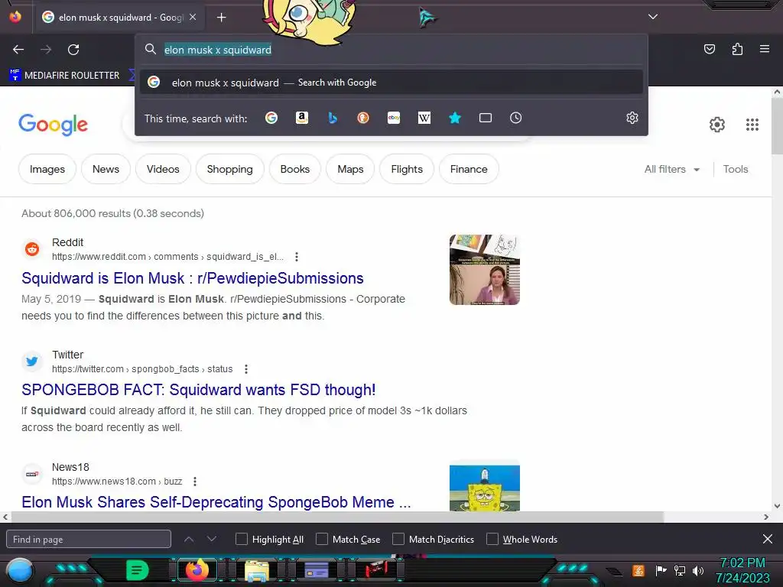Image resolution: width=783 pixels, height=587 pixels.
Task: Open Squidward is Elon Musk Reddit link
Action: pyautogui.click(x=192, y=278)
